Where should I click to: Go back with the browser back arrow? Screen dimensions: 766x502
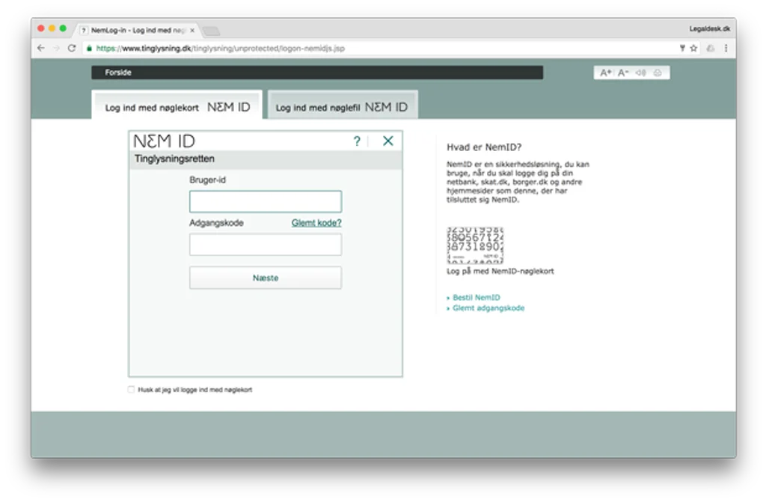click(x=41, y=48)
